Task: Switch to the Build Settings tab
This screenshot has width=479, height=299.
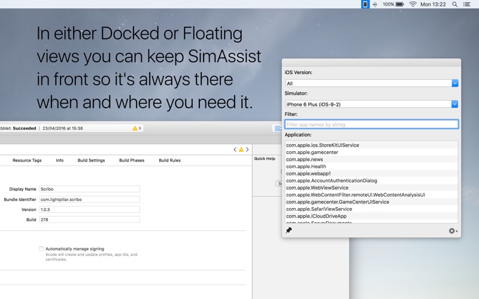Action: (x=91, y=160)
